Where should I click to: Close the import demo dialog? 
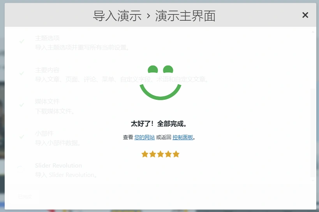pos(305,15)
